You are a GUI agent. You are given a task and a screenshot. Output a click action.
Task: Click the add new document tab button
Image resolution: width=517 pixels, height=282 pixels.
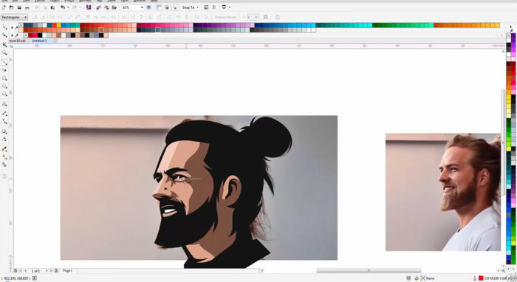[55, 41]
